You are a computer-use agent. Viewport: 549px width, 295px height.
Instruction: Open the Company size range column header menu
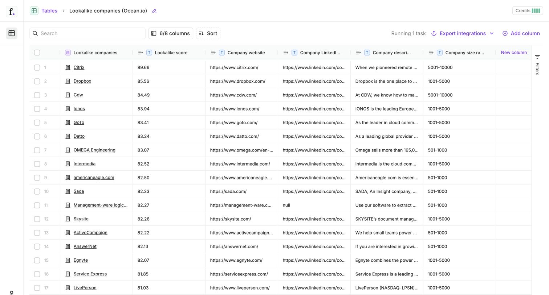460,53
